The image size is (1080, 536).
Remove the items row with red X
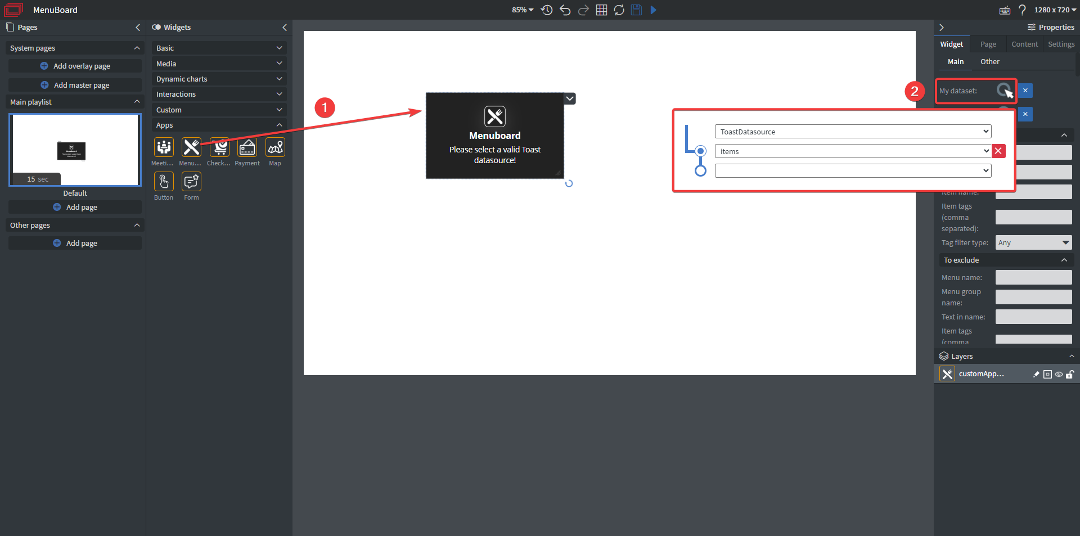coord(998,151)
